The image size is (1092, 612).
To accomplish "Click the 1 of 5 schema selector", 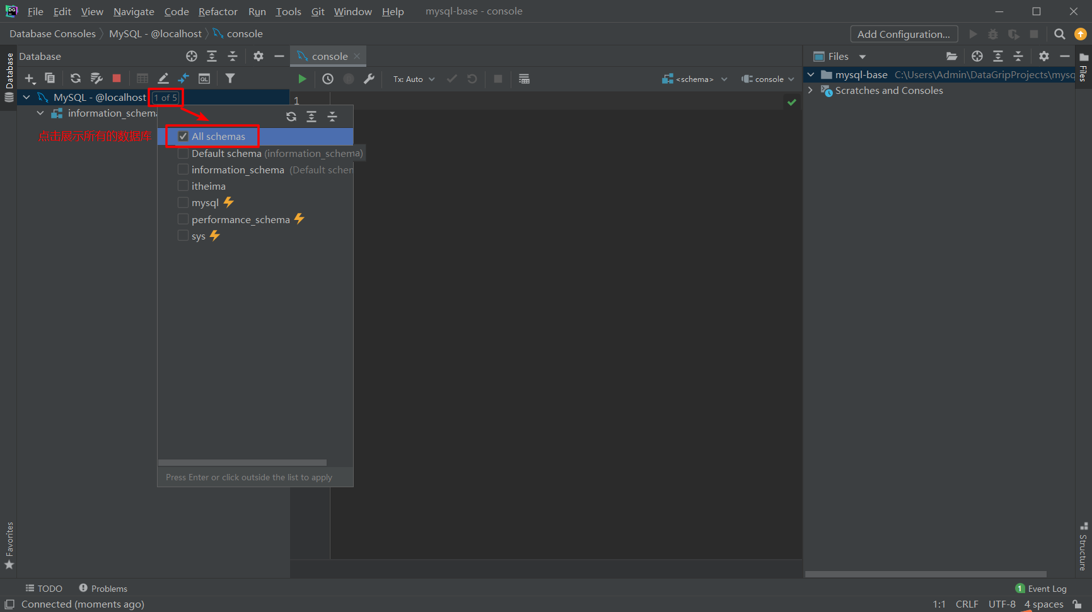I will [x=166, y=98].
